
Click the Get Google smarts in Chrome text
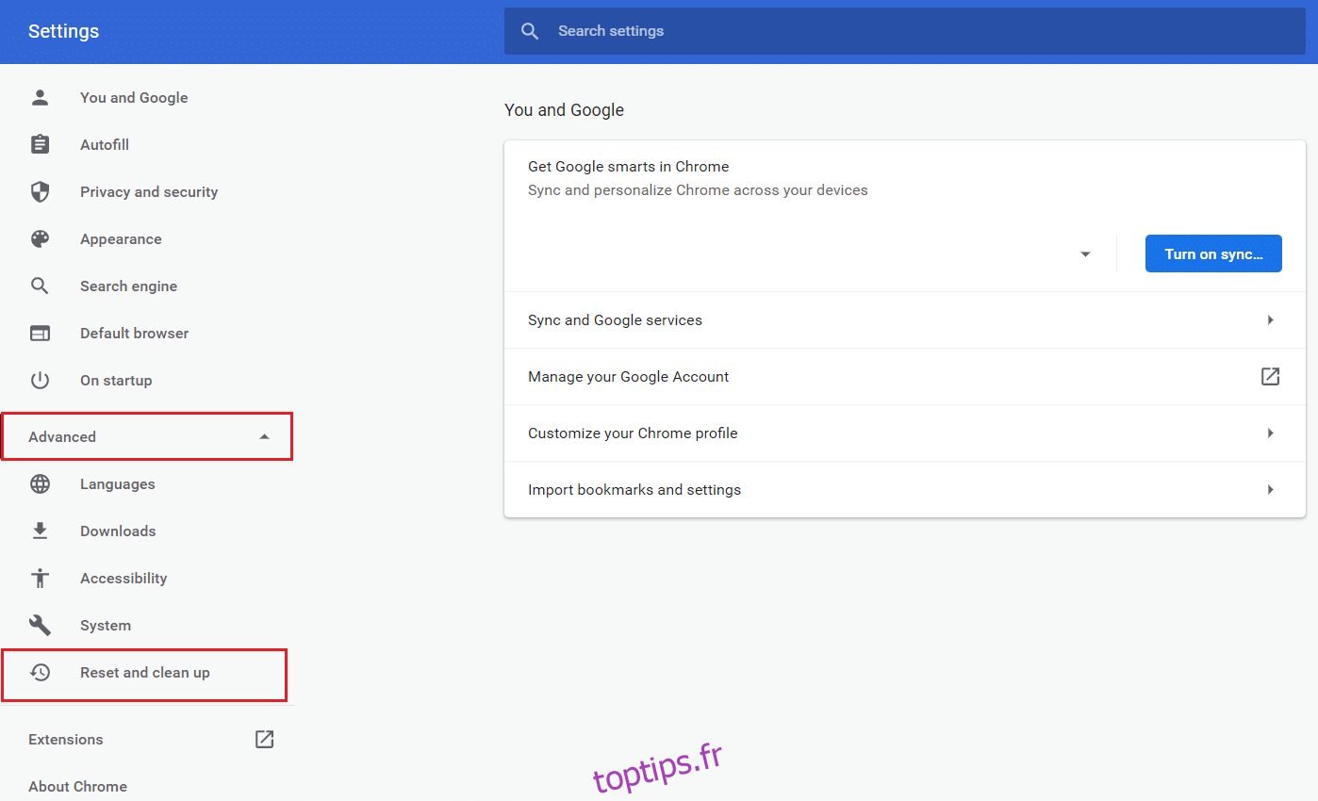628,166
